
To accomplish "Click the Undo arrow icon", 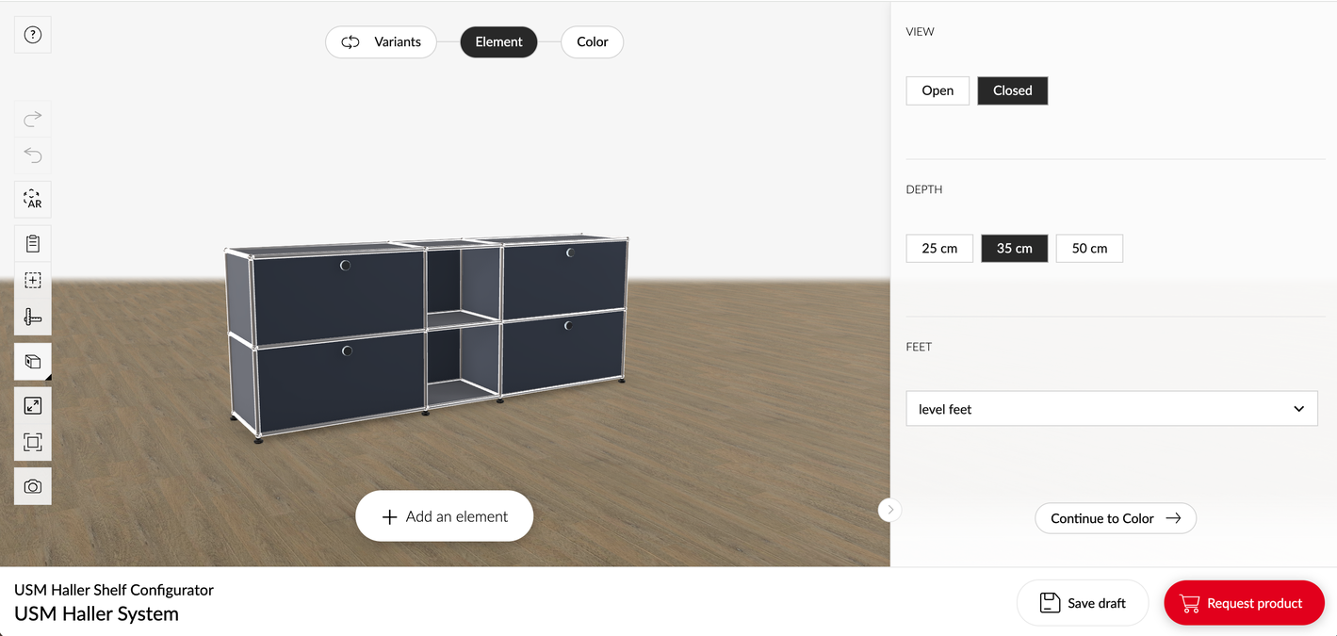I will coord(32,155).
